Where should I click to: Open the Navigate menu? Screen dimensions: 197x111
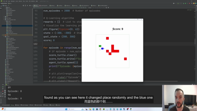click(x=13, y=1)
